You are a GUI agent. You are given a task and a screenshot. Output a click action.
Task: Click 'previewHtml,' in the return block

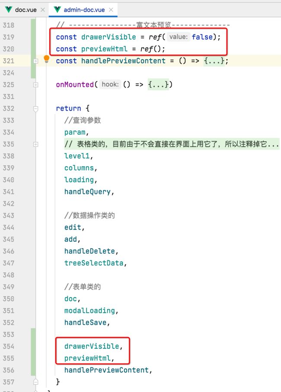pyautogui.click(x=89, y=358)
